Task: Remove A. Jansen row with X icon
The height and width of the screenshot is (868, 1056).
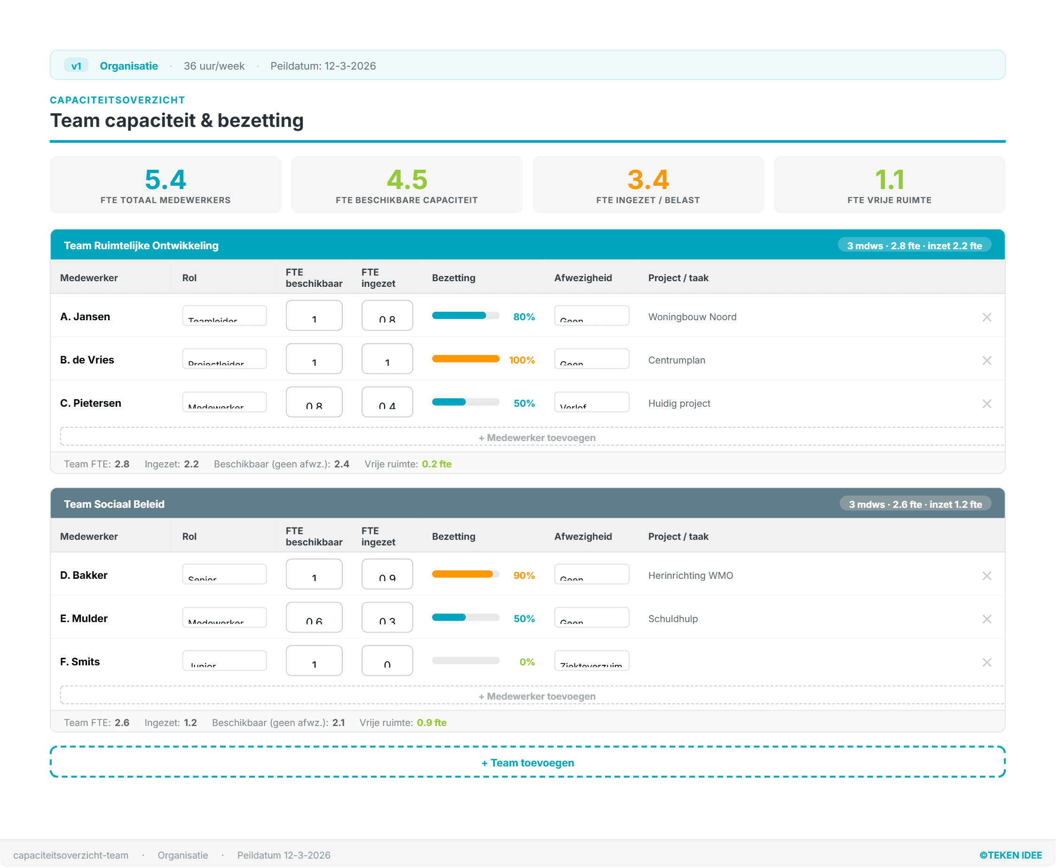Action: 986,317
